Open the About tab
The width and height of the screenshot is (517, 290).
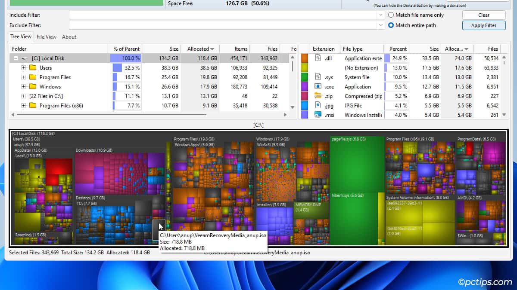69,37
